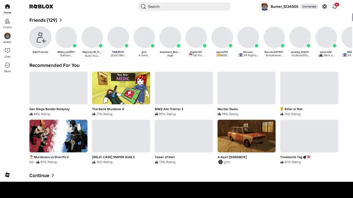The height and width of the screenshot is (198, 353).
Task: Click the search magnifier icon
Action: [143, 7]
